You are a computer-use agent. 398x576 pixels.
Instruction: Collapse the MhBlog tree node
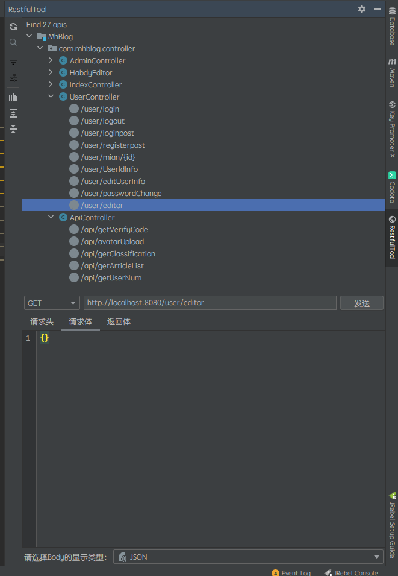click(30, 36)
